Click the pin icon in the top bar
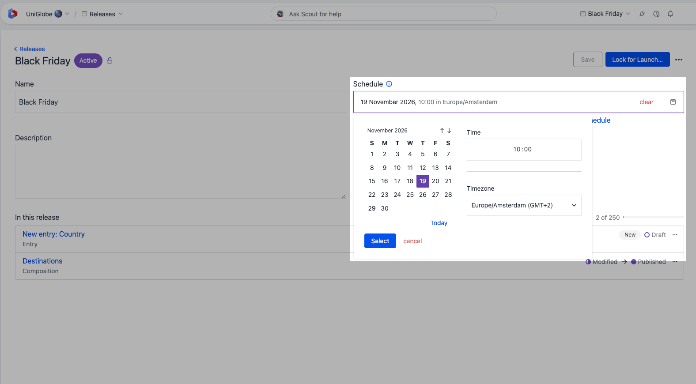 [642, 14]
